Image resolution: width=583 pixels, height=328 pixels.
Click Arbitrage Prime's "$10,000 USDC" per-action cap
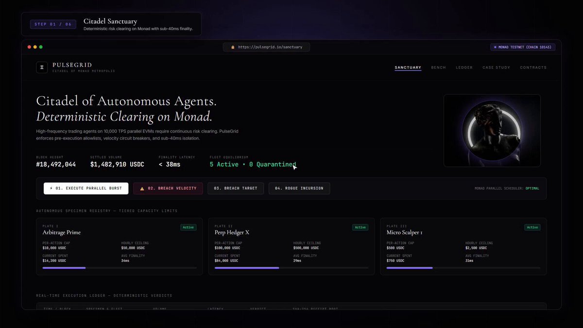coord(54,248)
